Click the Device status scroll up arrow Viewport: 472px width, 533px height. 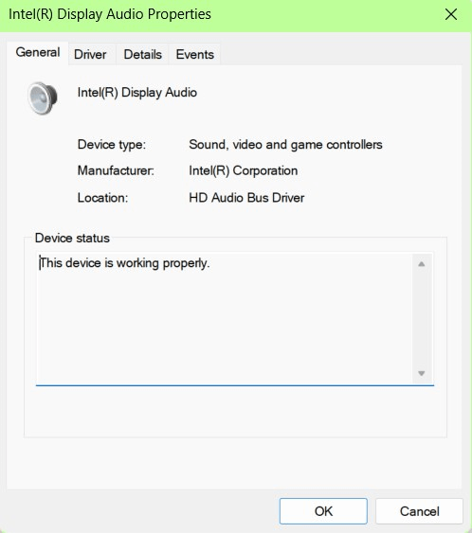[422, 264]
